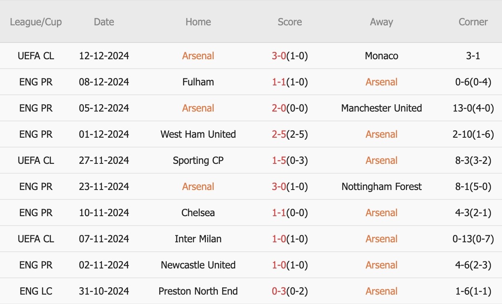
Task: Open the Newcastle United team link
Action: tap(198, 265)
